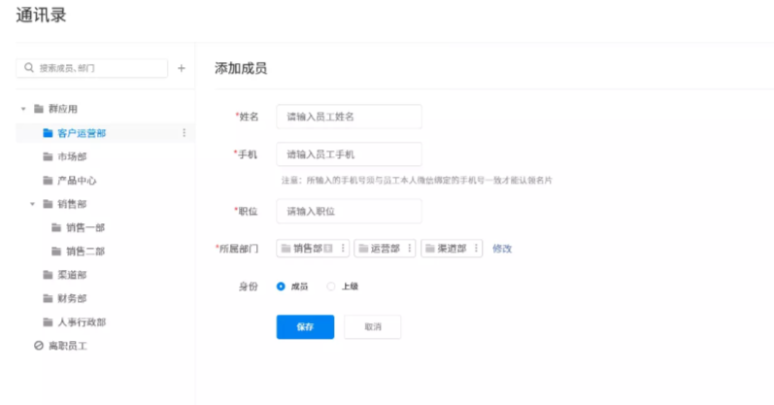
Task: Focus the 职位 input field
Action: [x=349, y=212]
